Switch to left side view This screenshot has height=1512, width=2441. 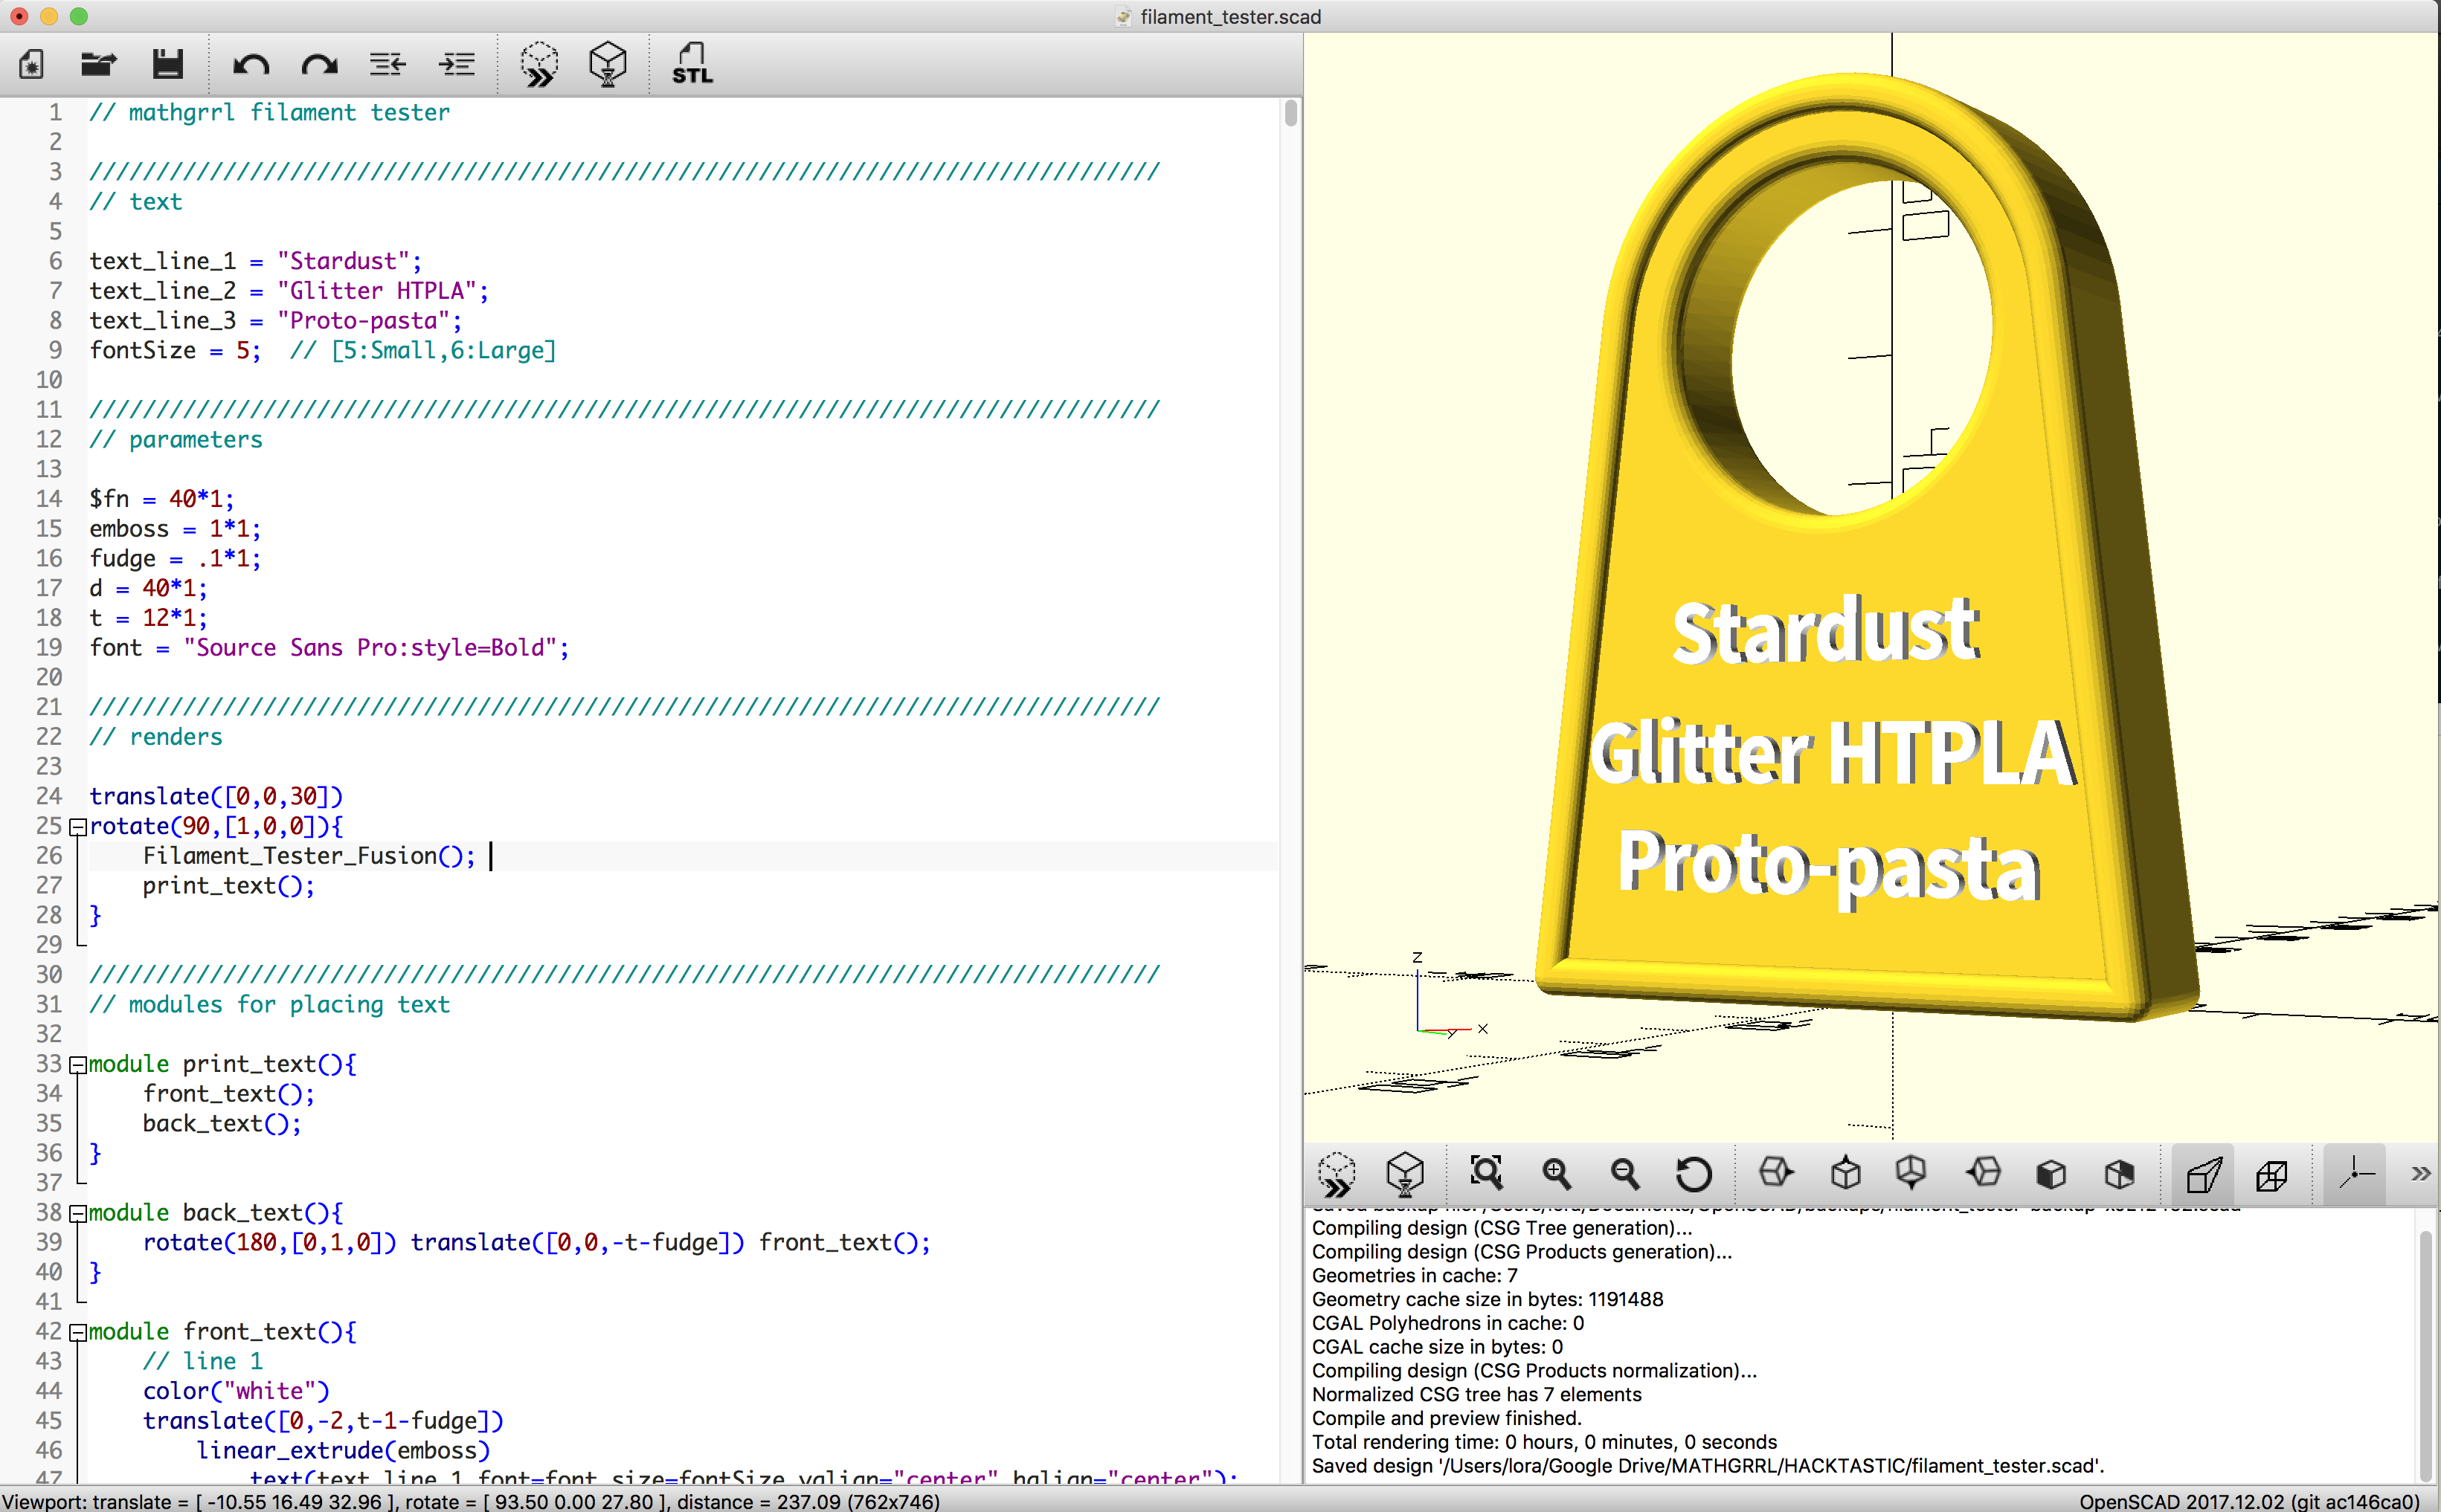[1983, 1172]
